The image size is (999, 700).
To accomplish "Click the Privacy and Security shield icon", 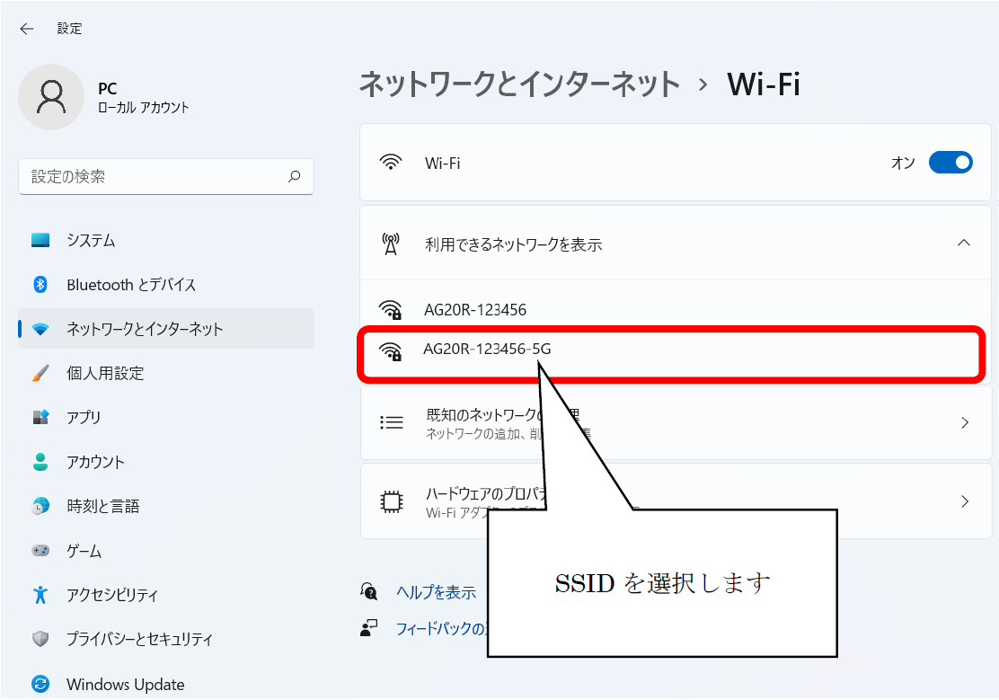I will click(40, 640).
